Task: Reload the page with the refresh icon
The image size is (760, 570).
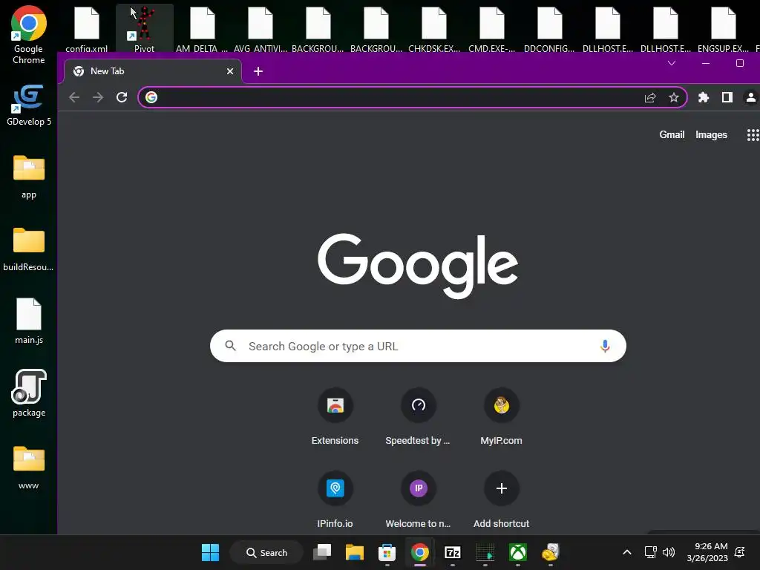Action: 122,97
